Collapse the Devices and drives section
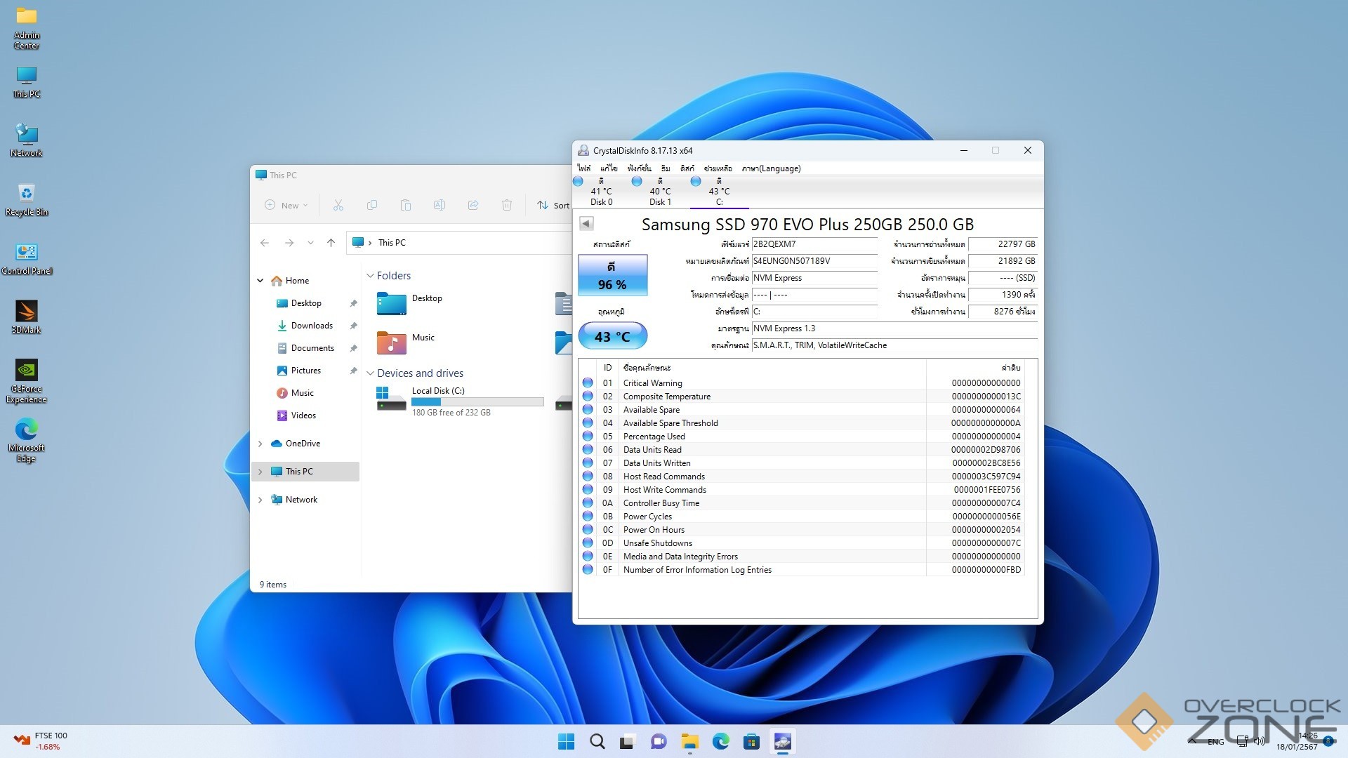This screenshot has width=1348, height=758. (370, 373)
